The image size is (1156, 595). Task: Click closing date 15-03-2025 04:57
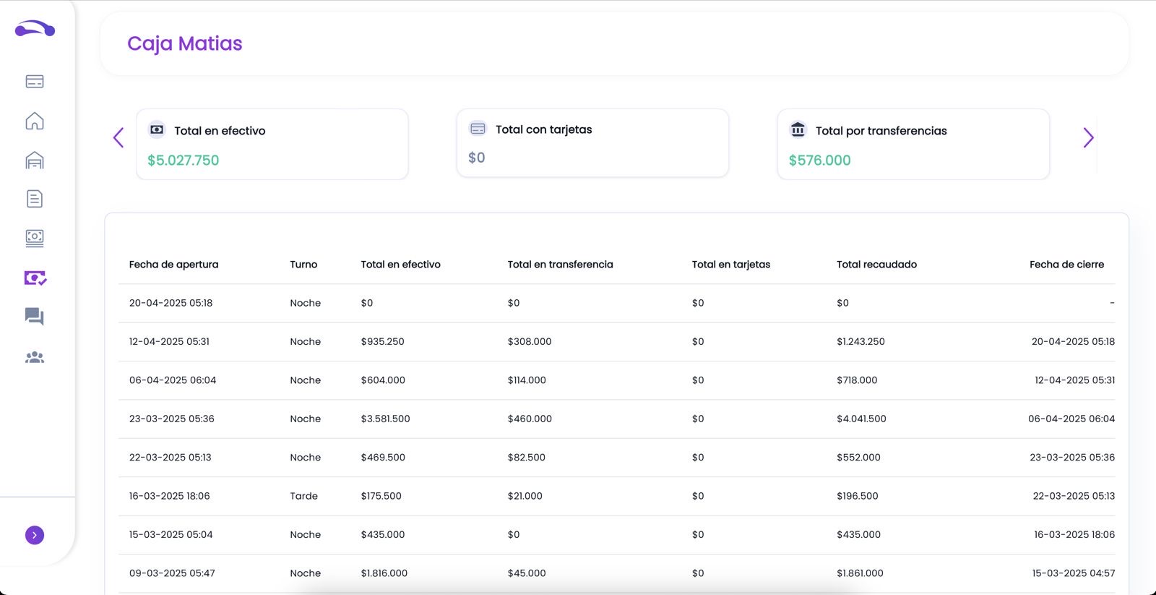(x=1074, y=573)
